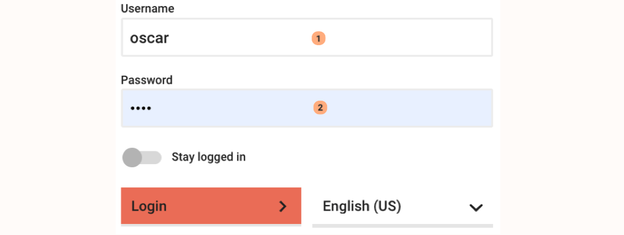This screenshot has width=624, height=235.
Task: Click the orange badge numbered 2
Action: pyautogui.click(x=320, y=107)
